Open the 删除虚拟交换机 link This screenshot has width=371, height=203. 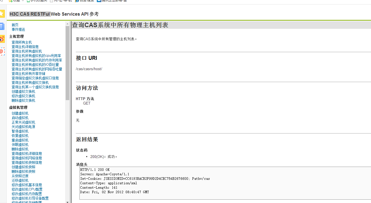pyautogui.click(x=23, y=100)
